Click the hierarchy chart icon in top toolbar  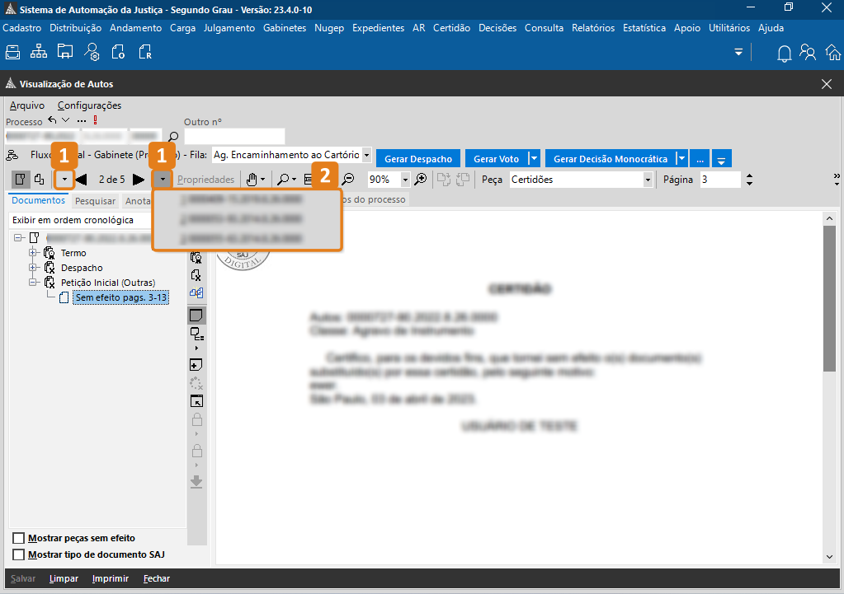(x=39, y=53)
